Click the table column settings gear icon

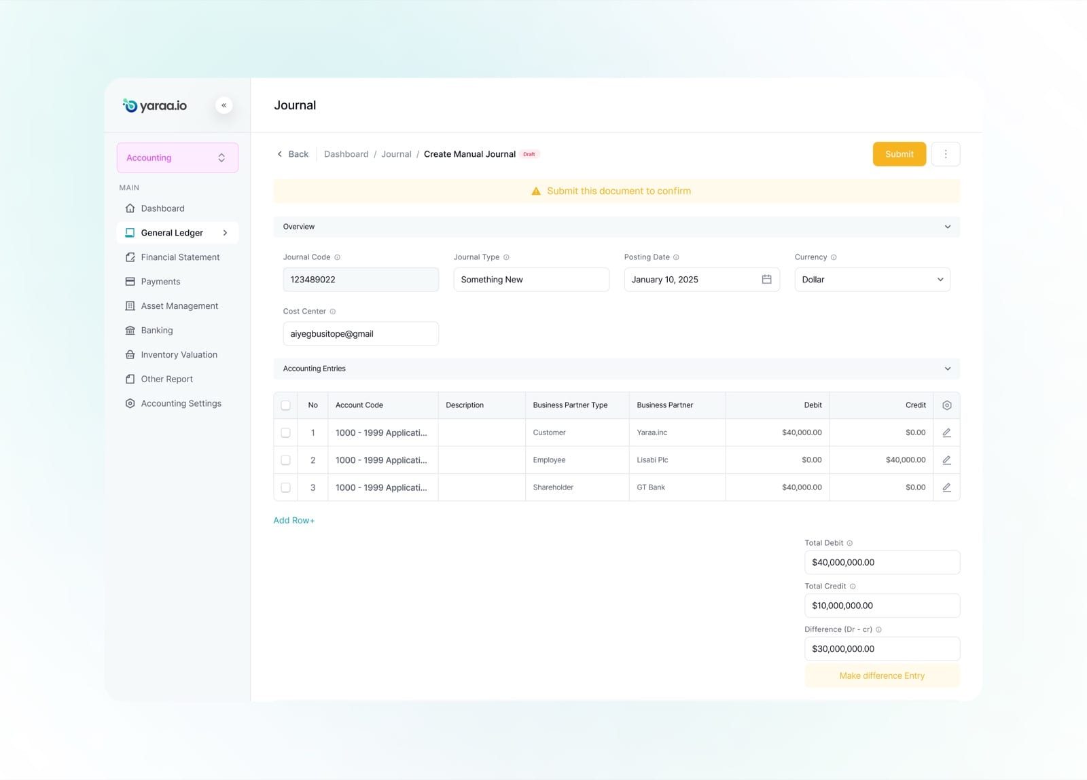947,405
